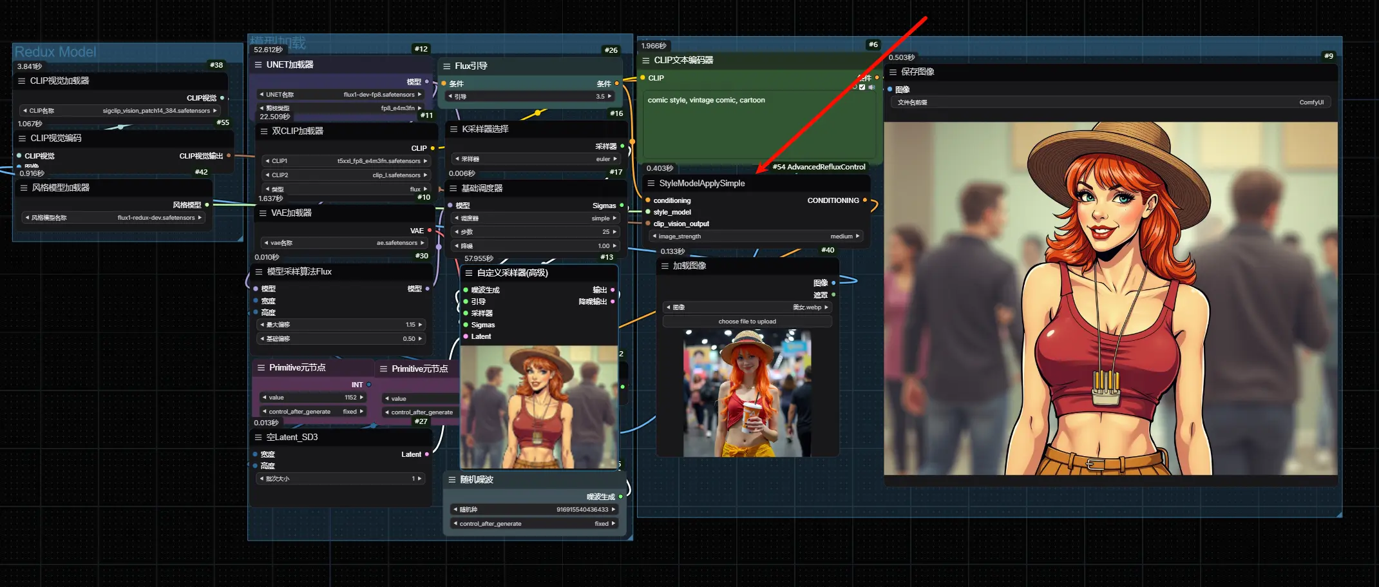The width and height of the screenshot is (1379, 587).
Task: Toggle the checkbox in the CLIP text prompt box
Action: coord(862,87)
